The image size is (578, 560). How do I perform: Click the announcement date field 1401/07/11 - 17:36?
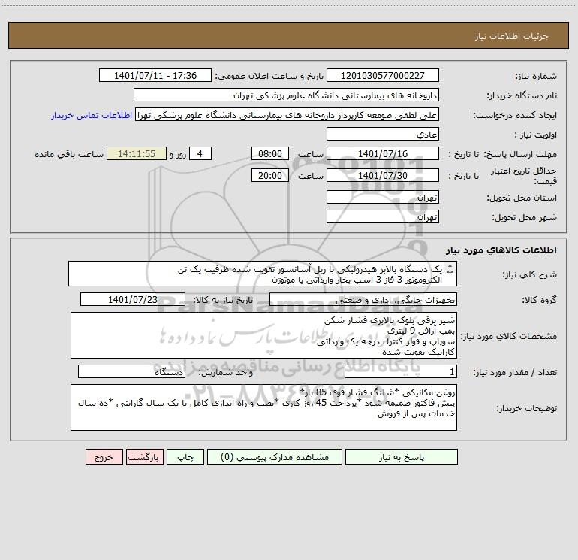point(155,75)
